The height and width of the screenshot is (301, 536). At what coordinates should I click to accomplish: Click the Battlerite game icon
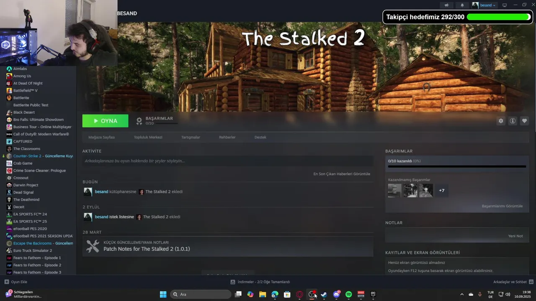(x=9, y=98)
